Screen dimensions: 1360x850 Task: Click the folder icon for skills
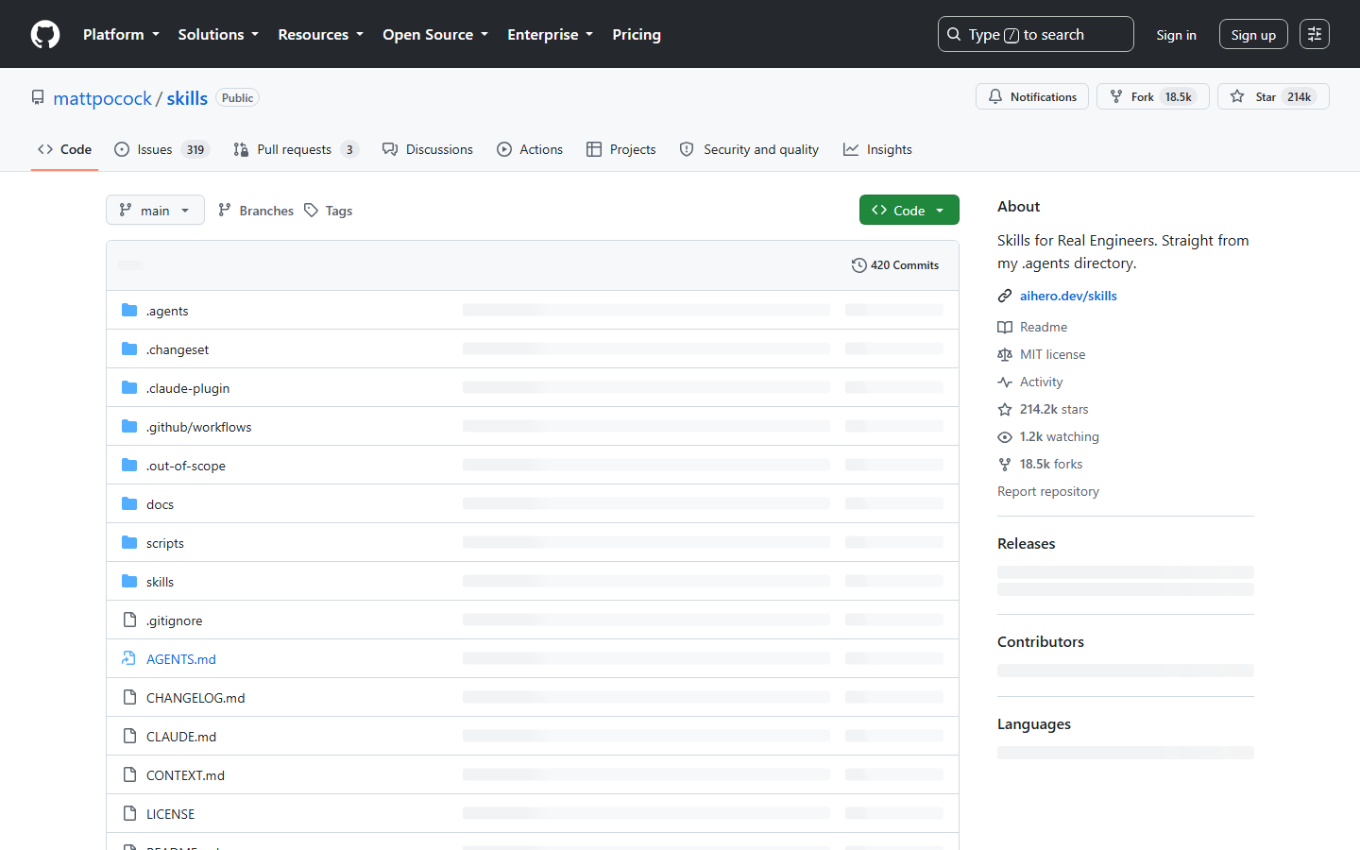(x=129, y=581)
